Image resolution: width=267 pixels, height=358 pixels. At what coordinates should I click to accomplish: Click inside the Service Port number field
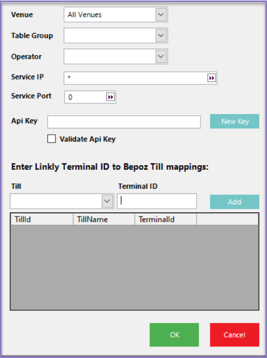[x=86, y=97]
